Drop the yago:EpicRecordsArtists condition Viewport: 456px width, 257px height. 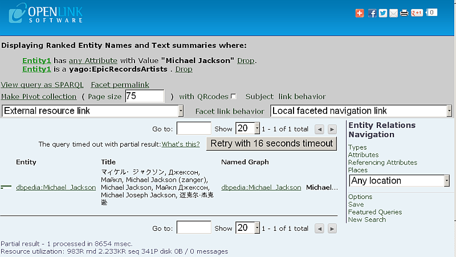point(184,69)
